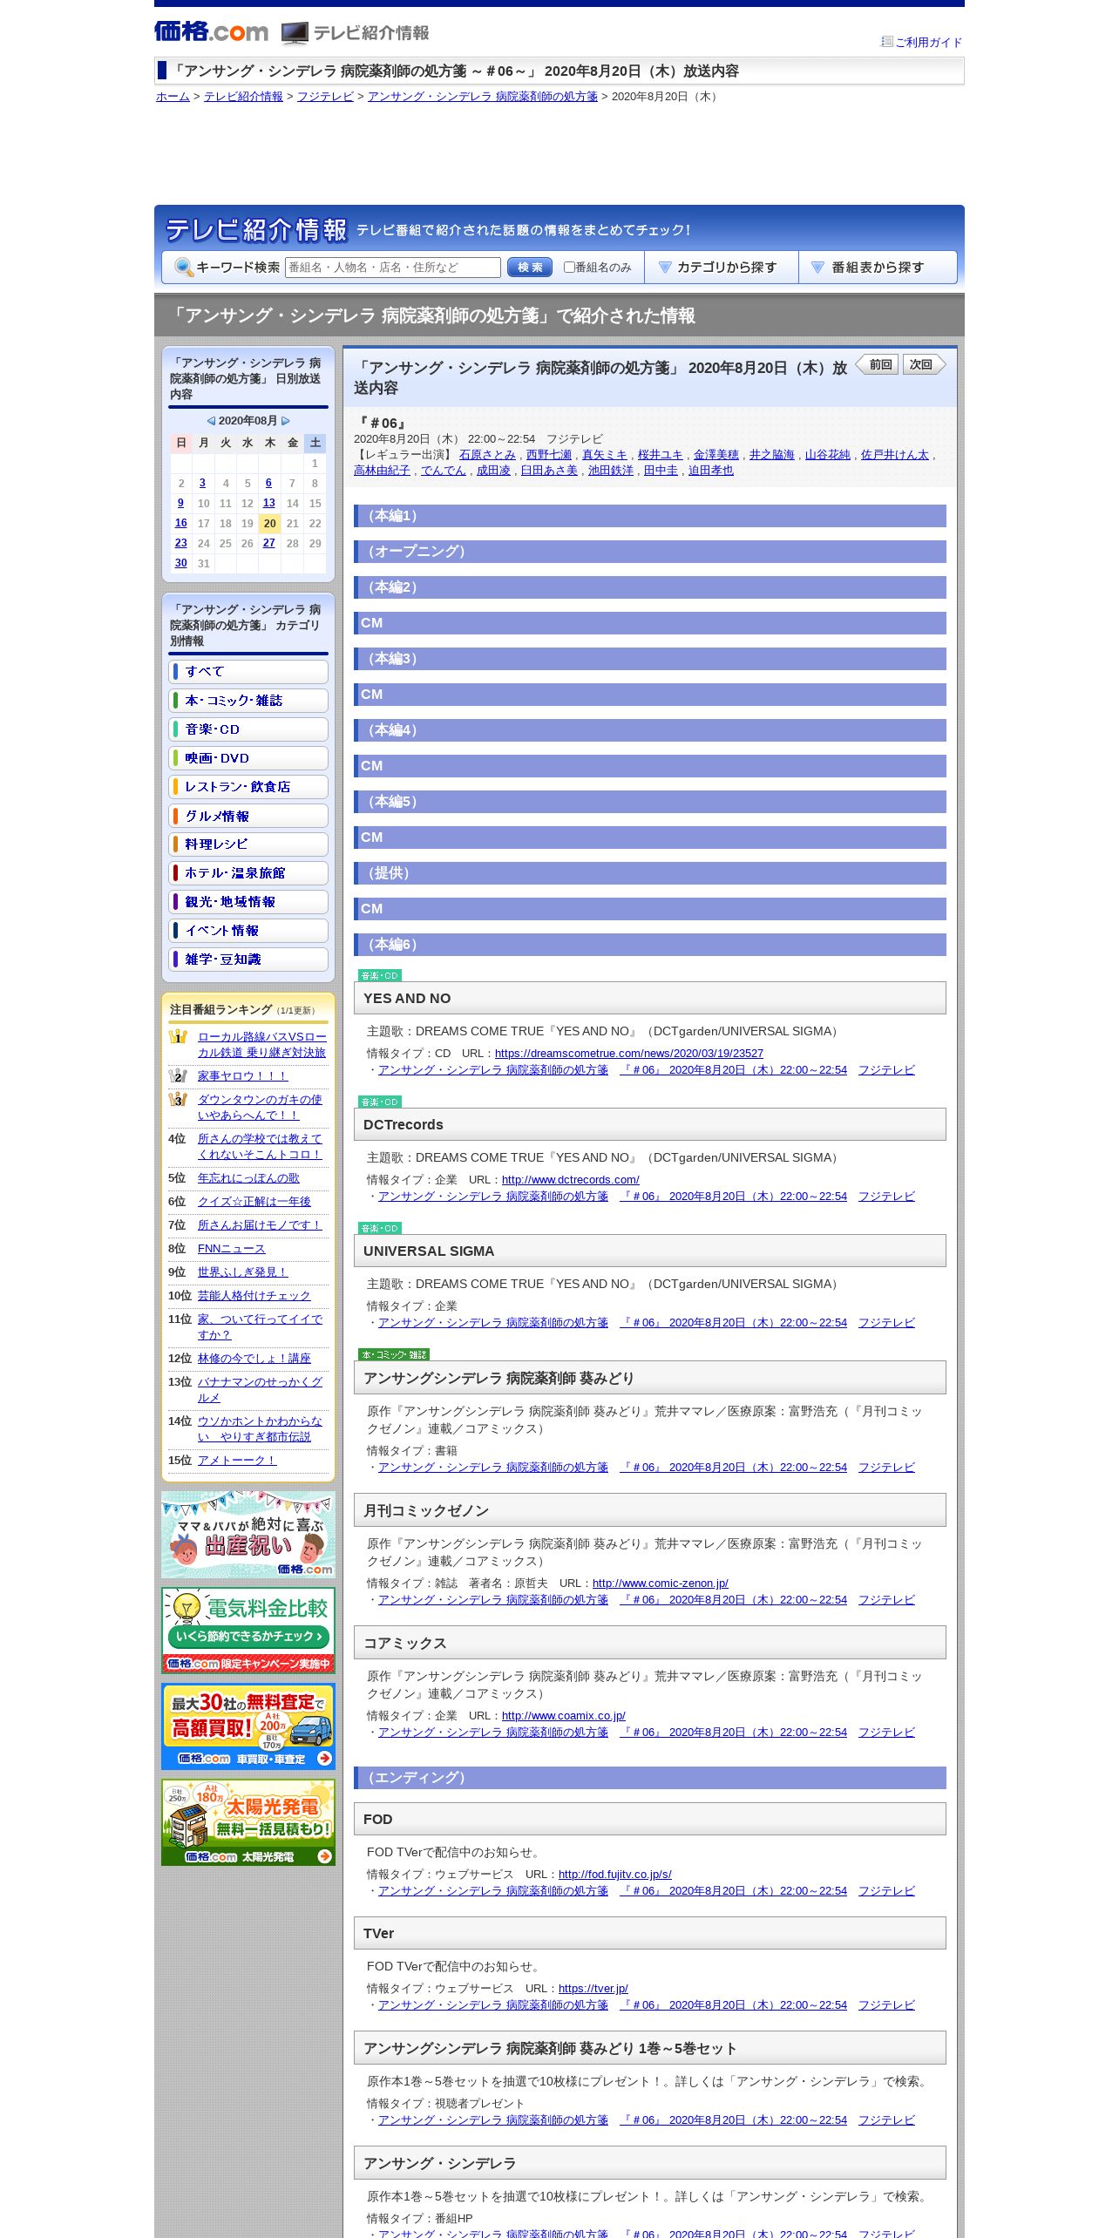
Task: Open イベント情報 category
Action: pyautogui.click(x=248, y=930)
